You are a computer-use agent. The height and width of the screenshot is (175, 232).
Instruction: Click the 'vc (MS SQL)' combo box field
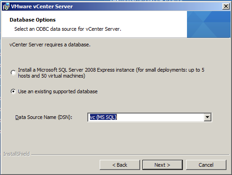point(149,117)
